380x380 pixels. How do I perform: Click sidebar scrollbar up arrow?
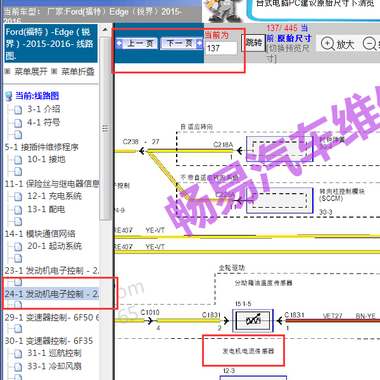[105, 30]
